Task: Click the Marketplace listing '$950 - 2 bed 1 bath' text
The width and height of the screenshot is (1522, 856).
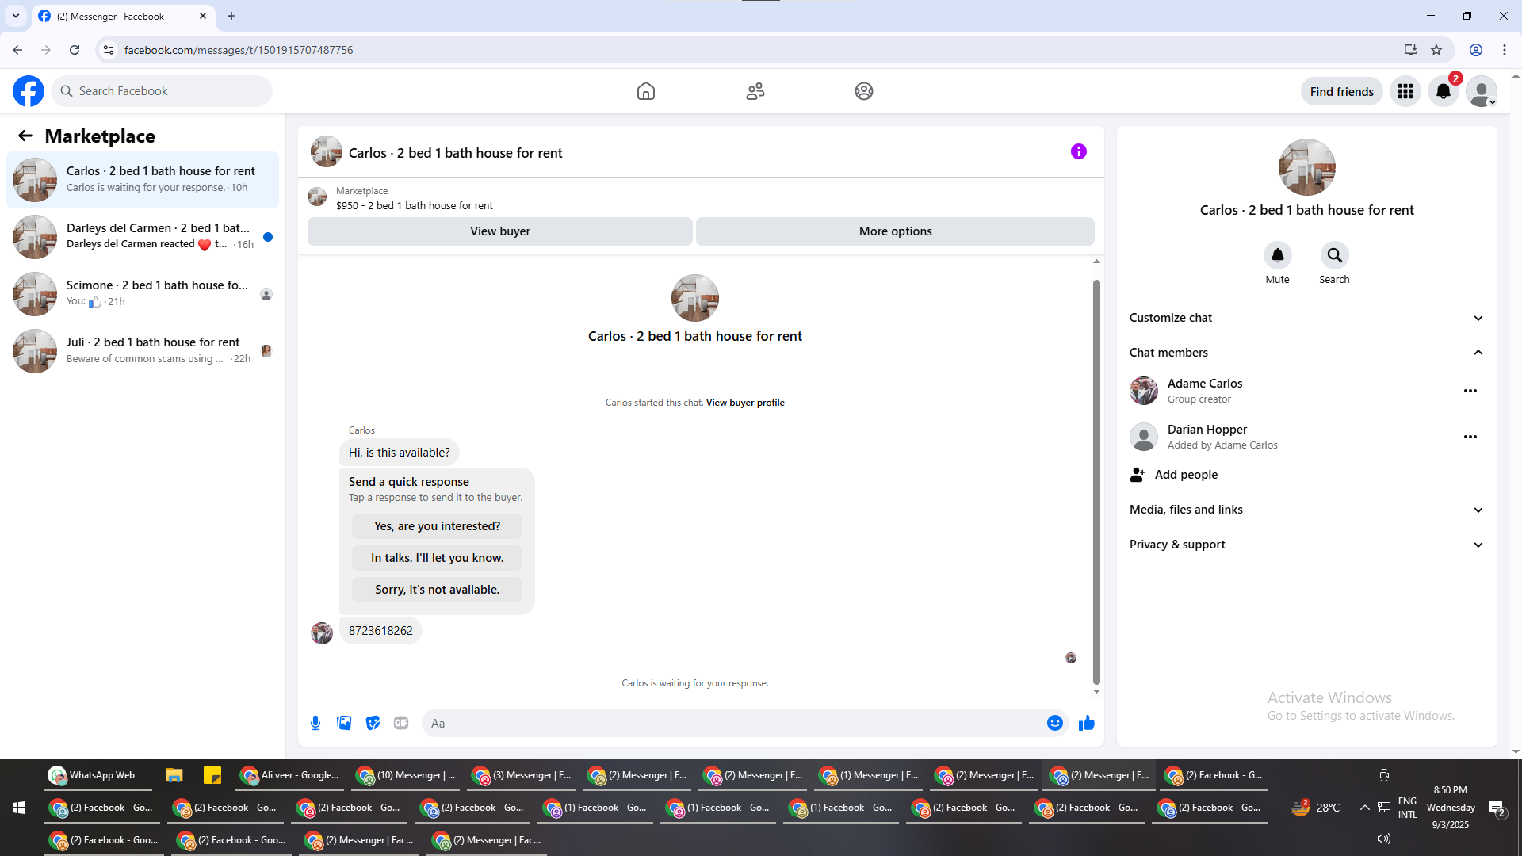Action: [415, 206]
